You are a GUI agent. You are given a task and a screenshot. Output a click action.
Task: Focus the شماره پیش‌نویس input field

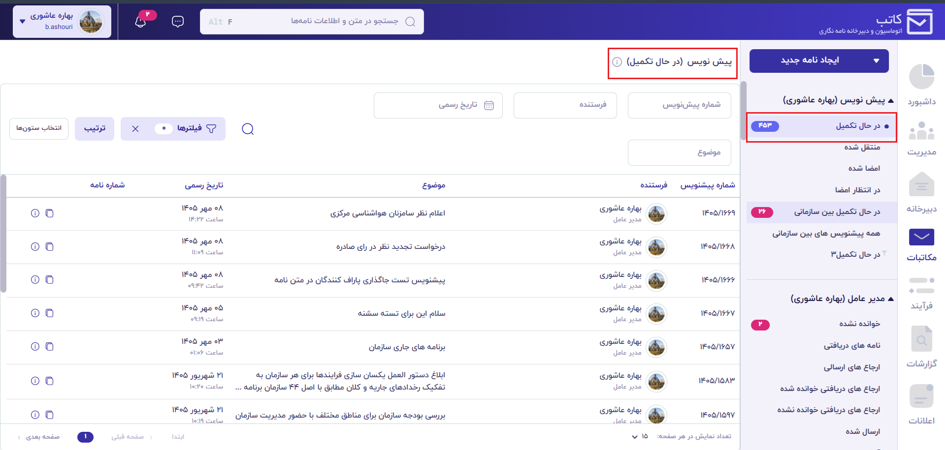[679, 105]
